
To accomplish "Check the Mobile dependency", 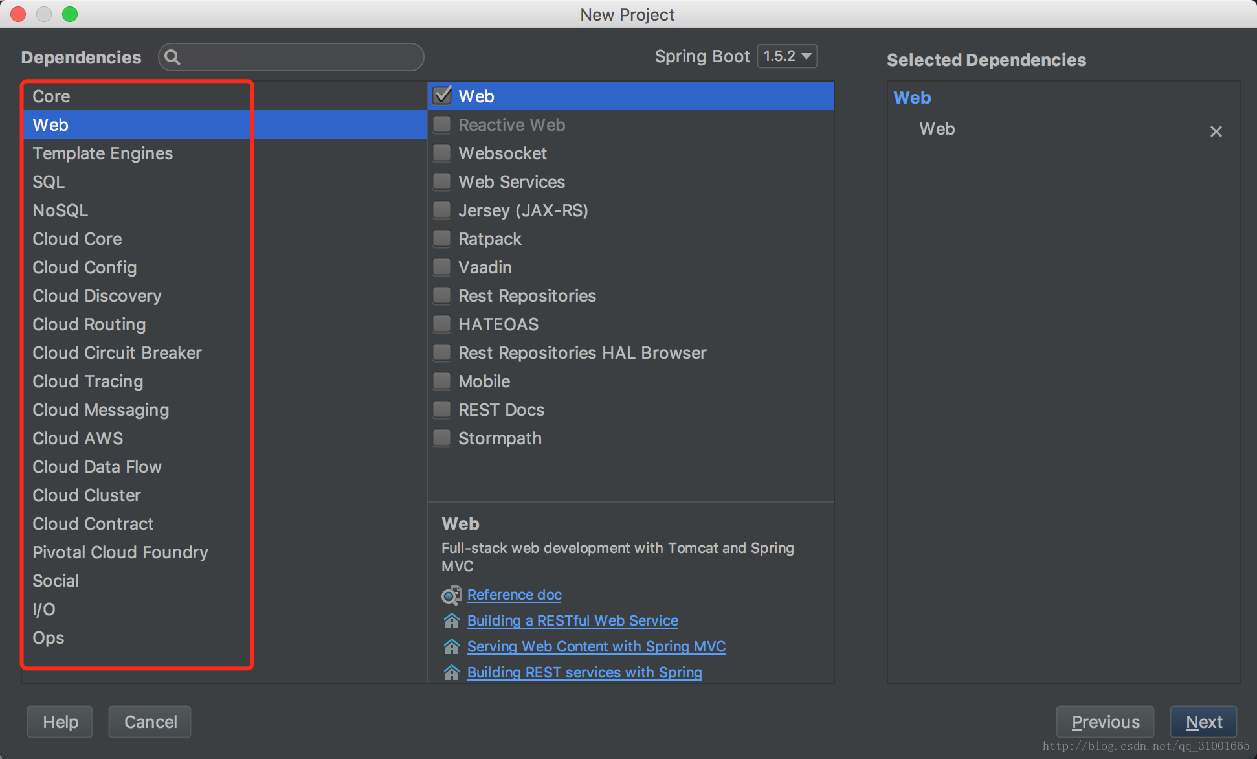I will click(442, 381).
